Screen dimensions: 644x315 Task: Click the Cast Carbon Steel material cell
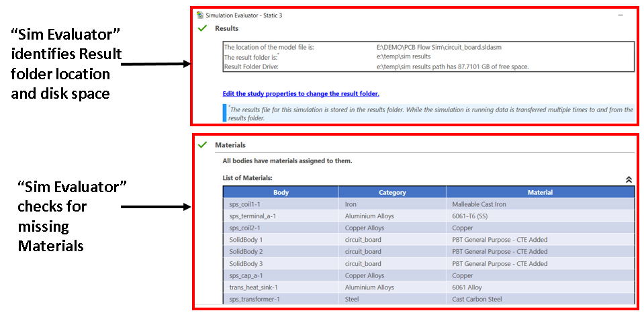[x=477, y=300]
